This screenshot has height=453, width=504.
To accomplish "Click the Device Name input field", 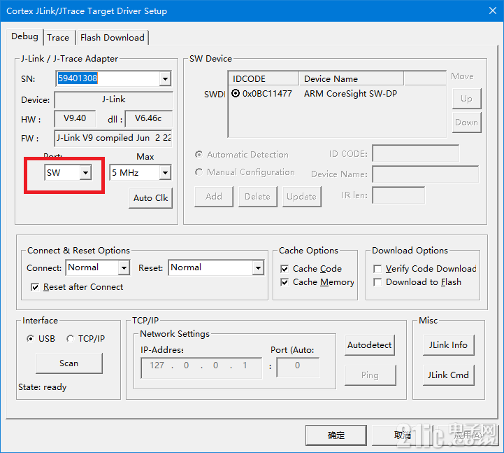I will pyautogui.click(x=425, y=174).
